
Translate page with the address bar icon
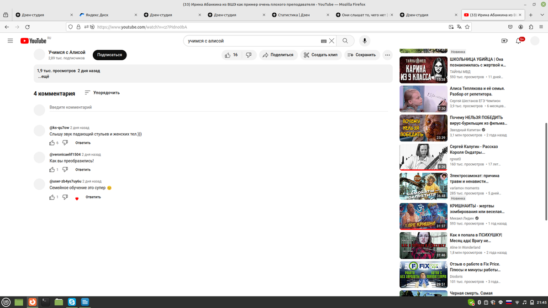[x=459, y=27]
